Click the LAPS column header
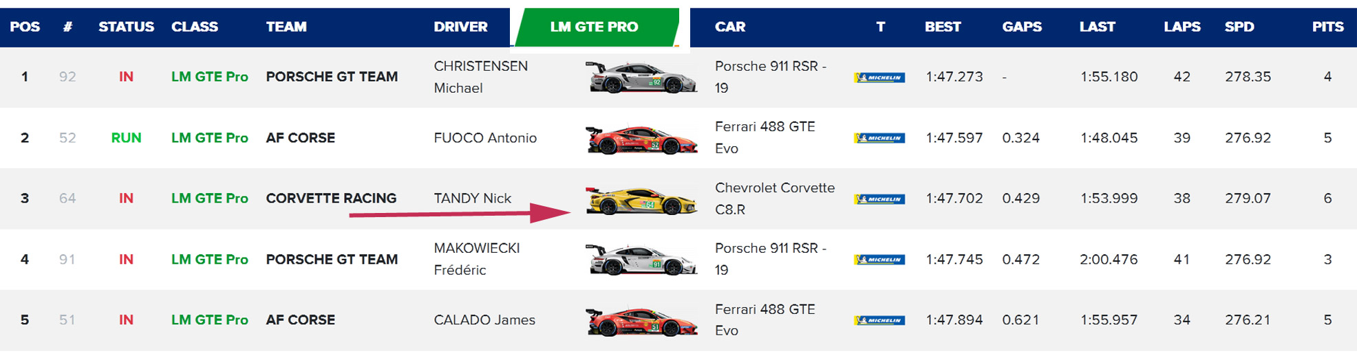The width and height of the screenshot is (1357, 360). (1182, 27)
